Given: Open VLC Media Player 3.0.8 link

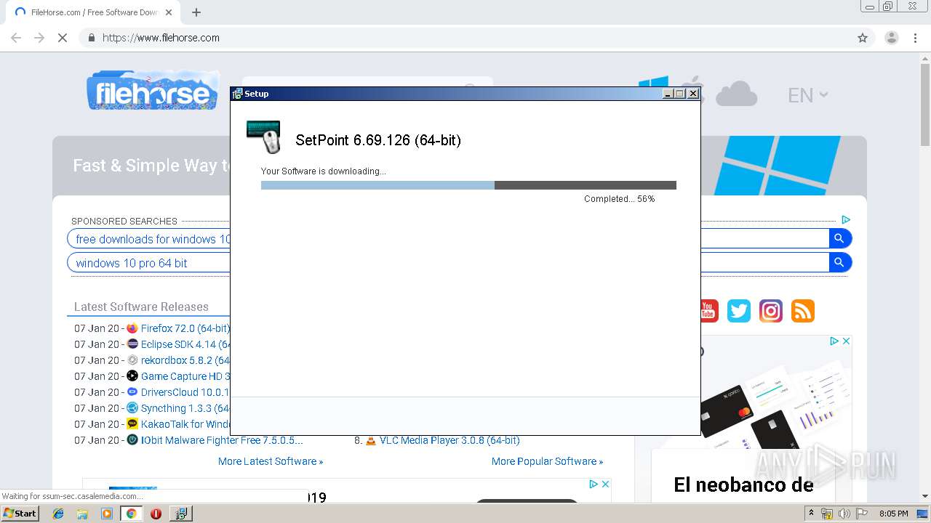Looking at the screenshot, I should [x=449, y=440].
